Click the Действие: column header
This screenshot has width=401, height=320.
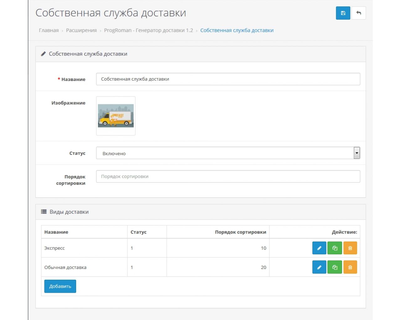tap(345, 232)
